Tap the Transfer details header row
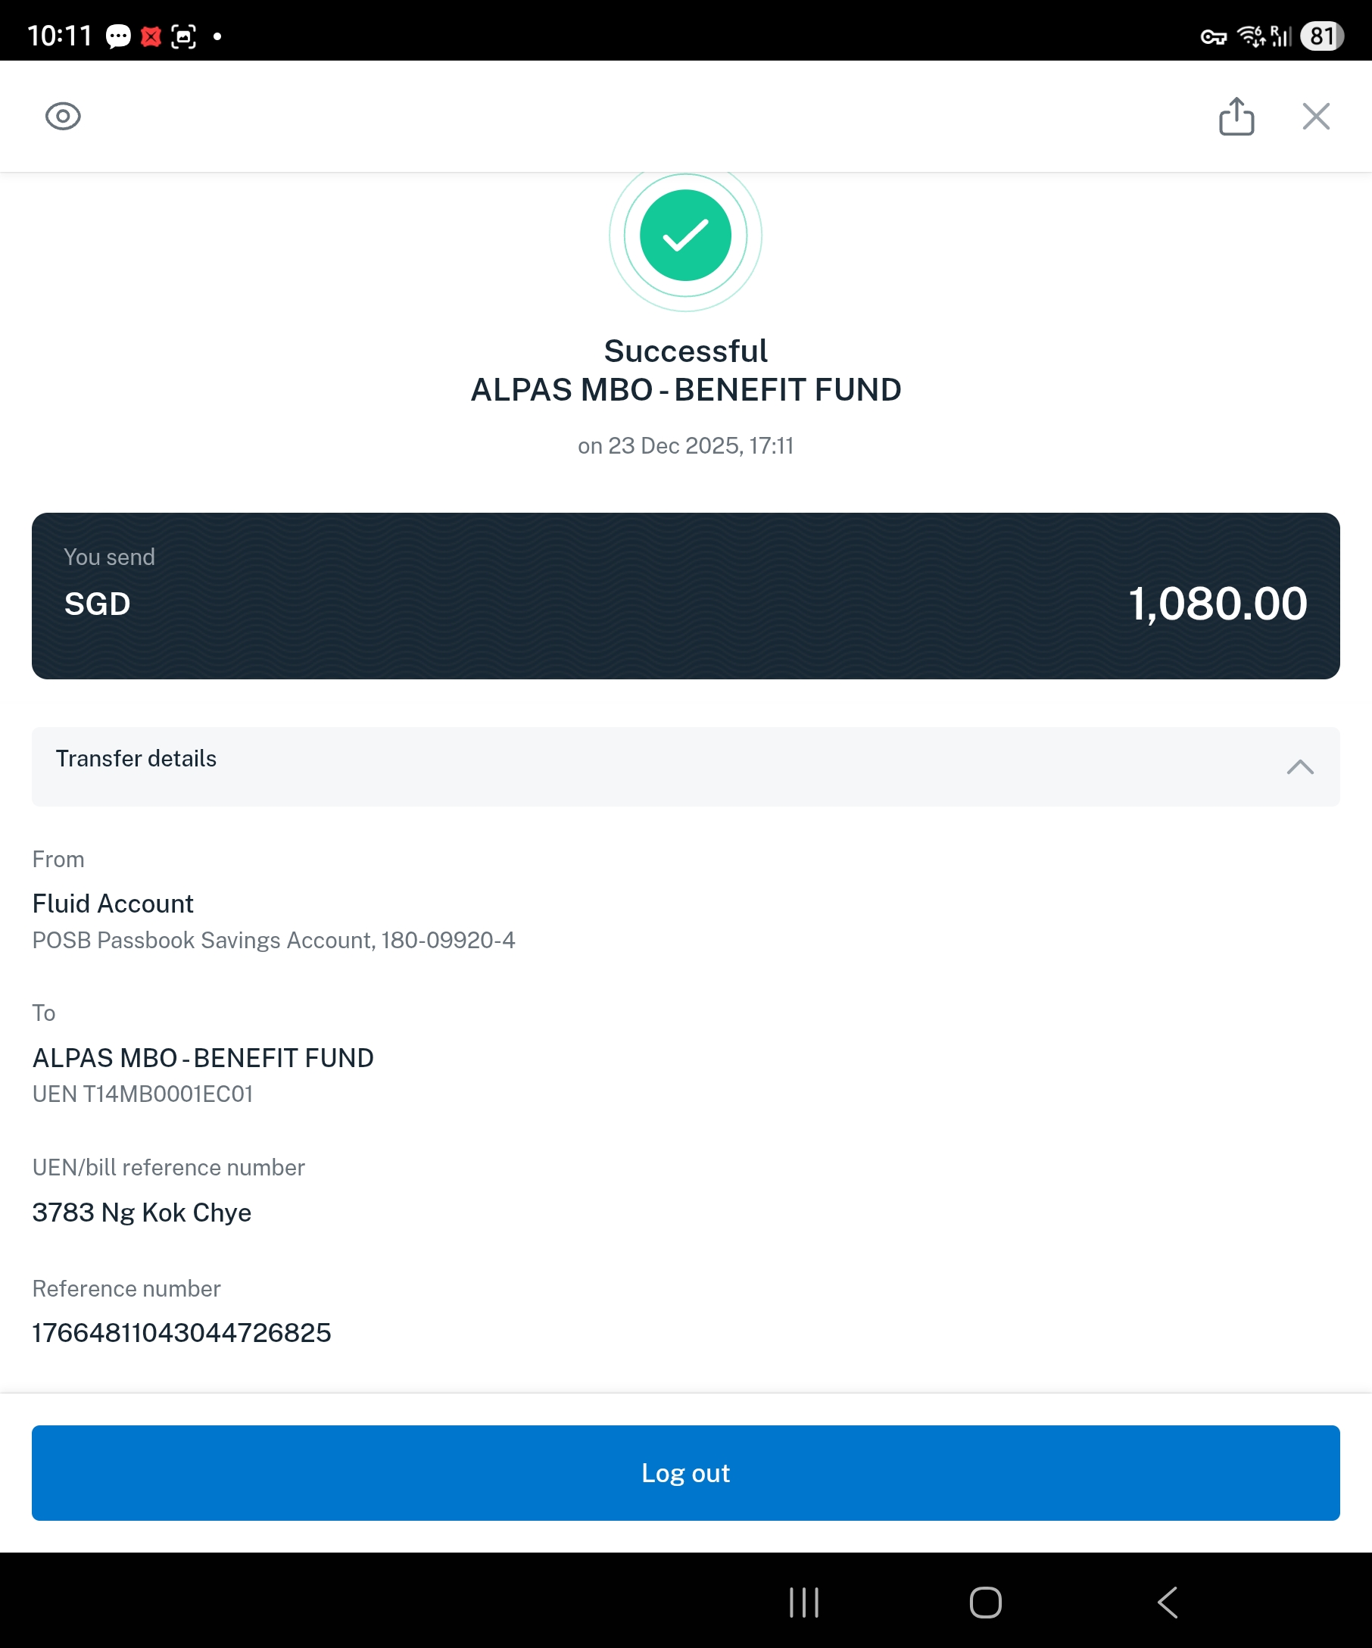1372x1648 pixels. pos(685,766)
